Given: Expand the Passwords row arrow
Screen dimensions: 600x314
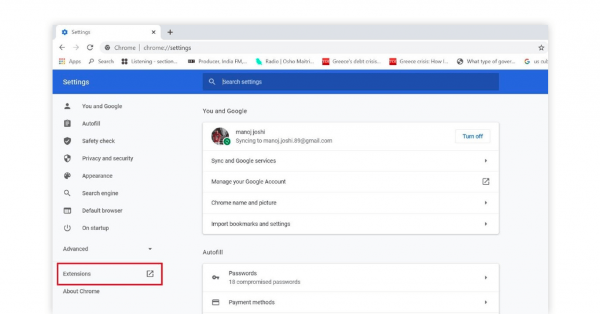Looking at the screenshot, I should (486, 277).
